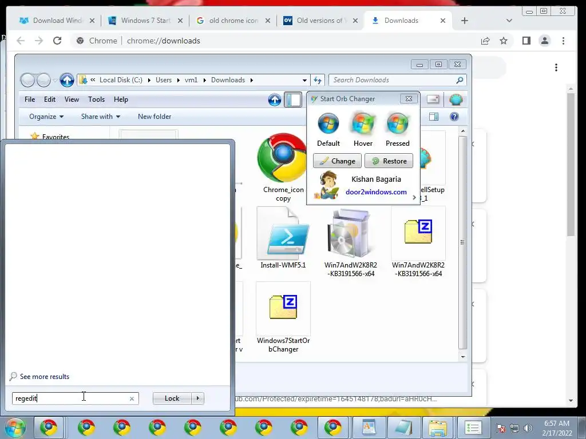
Task: Open the Chrome profile avatar
Action: 545,41
